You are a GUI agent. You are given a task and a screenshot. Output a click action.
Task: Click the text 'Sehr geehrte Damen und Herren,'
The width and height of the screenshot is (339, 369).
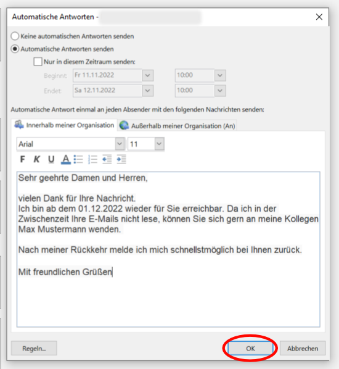coord(83,178)
